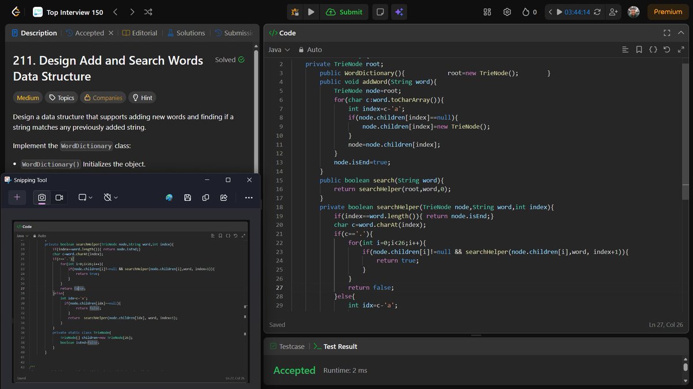693x389 pixels.
Task: Open the Solutions tab
Action: pyautogui.click(x=186, y=33)
